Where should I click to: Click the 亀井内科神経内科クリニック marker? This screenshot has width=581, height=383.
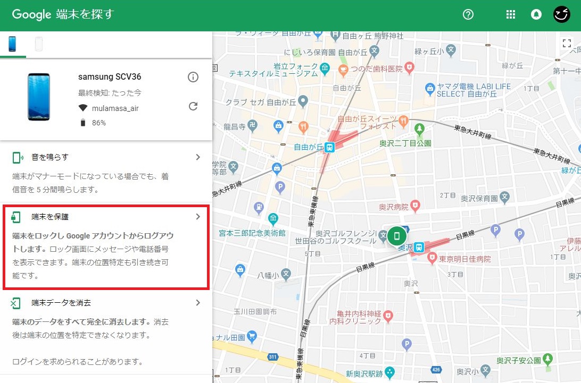(x=388, y=316)
